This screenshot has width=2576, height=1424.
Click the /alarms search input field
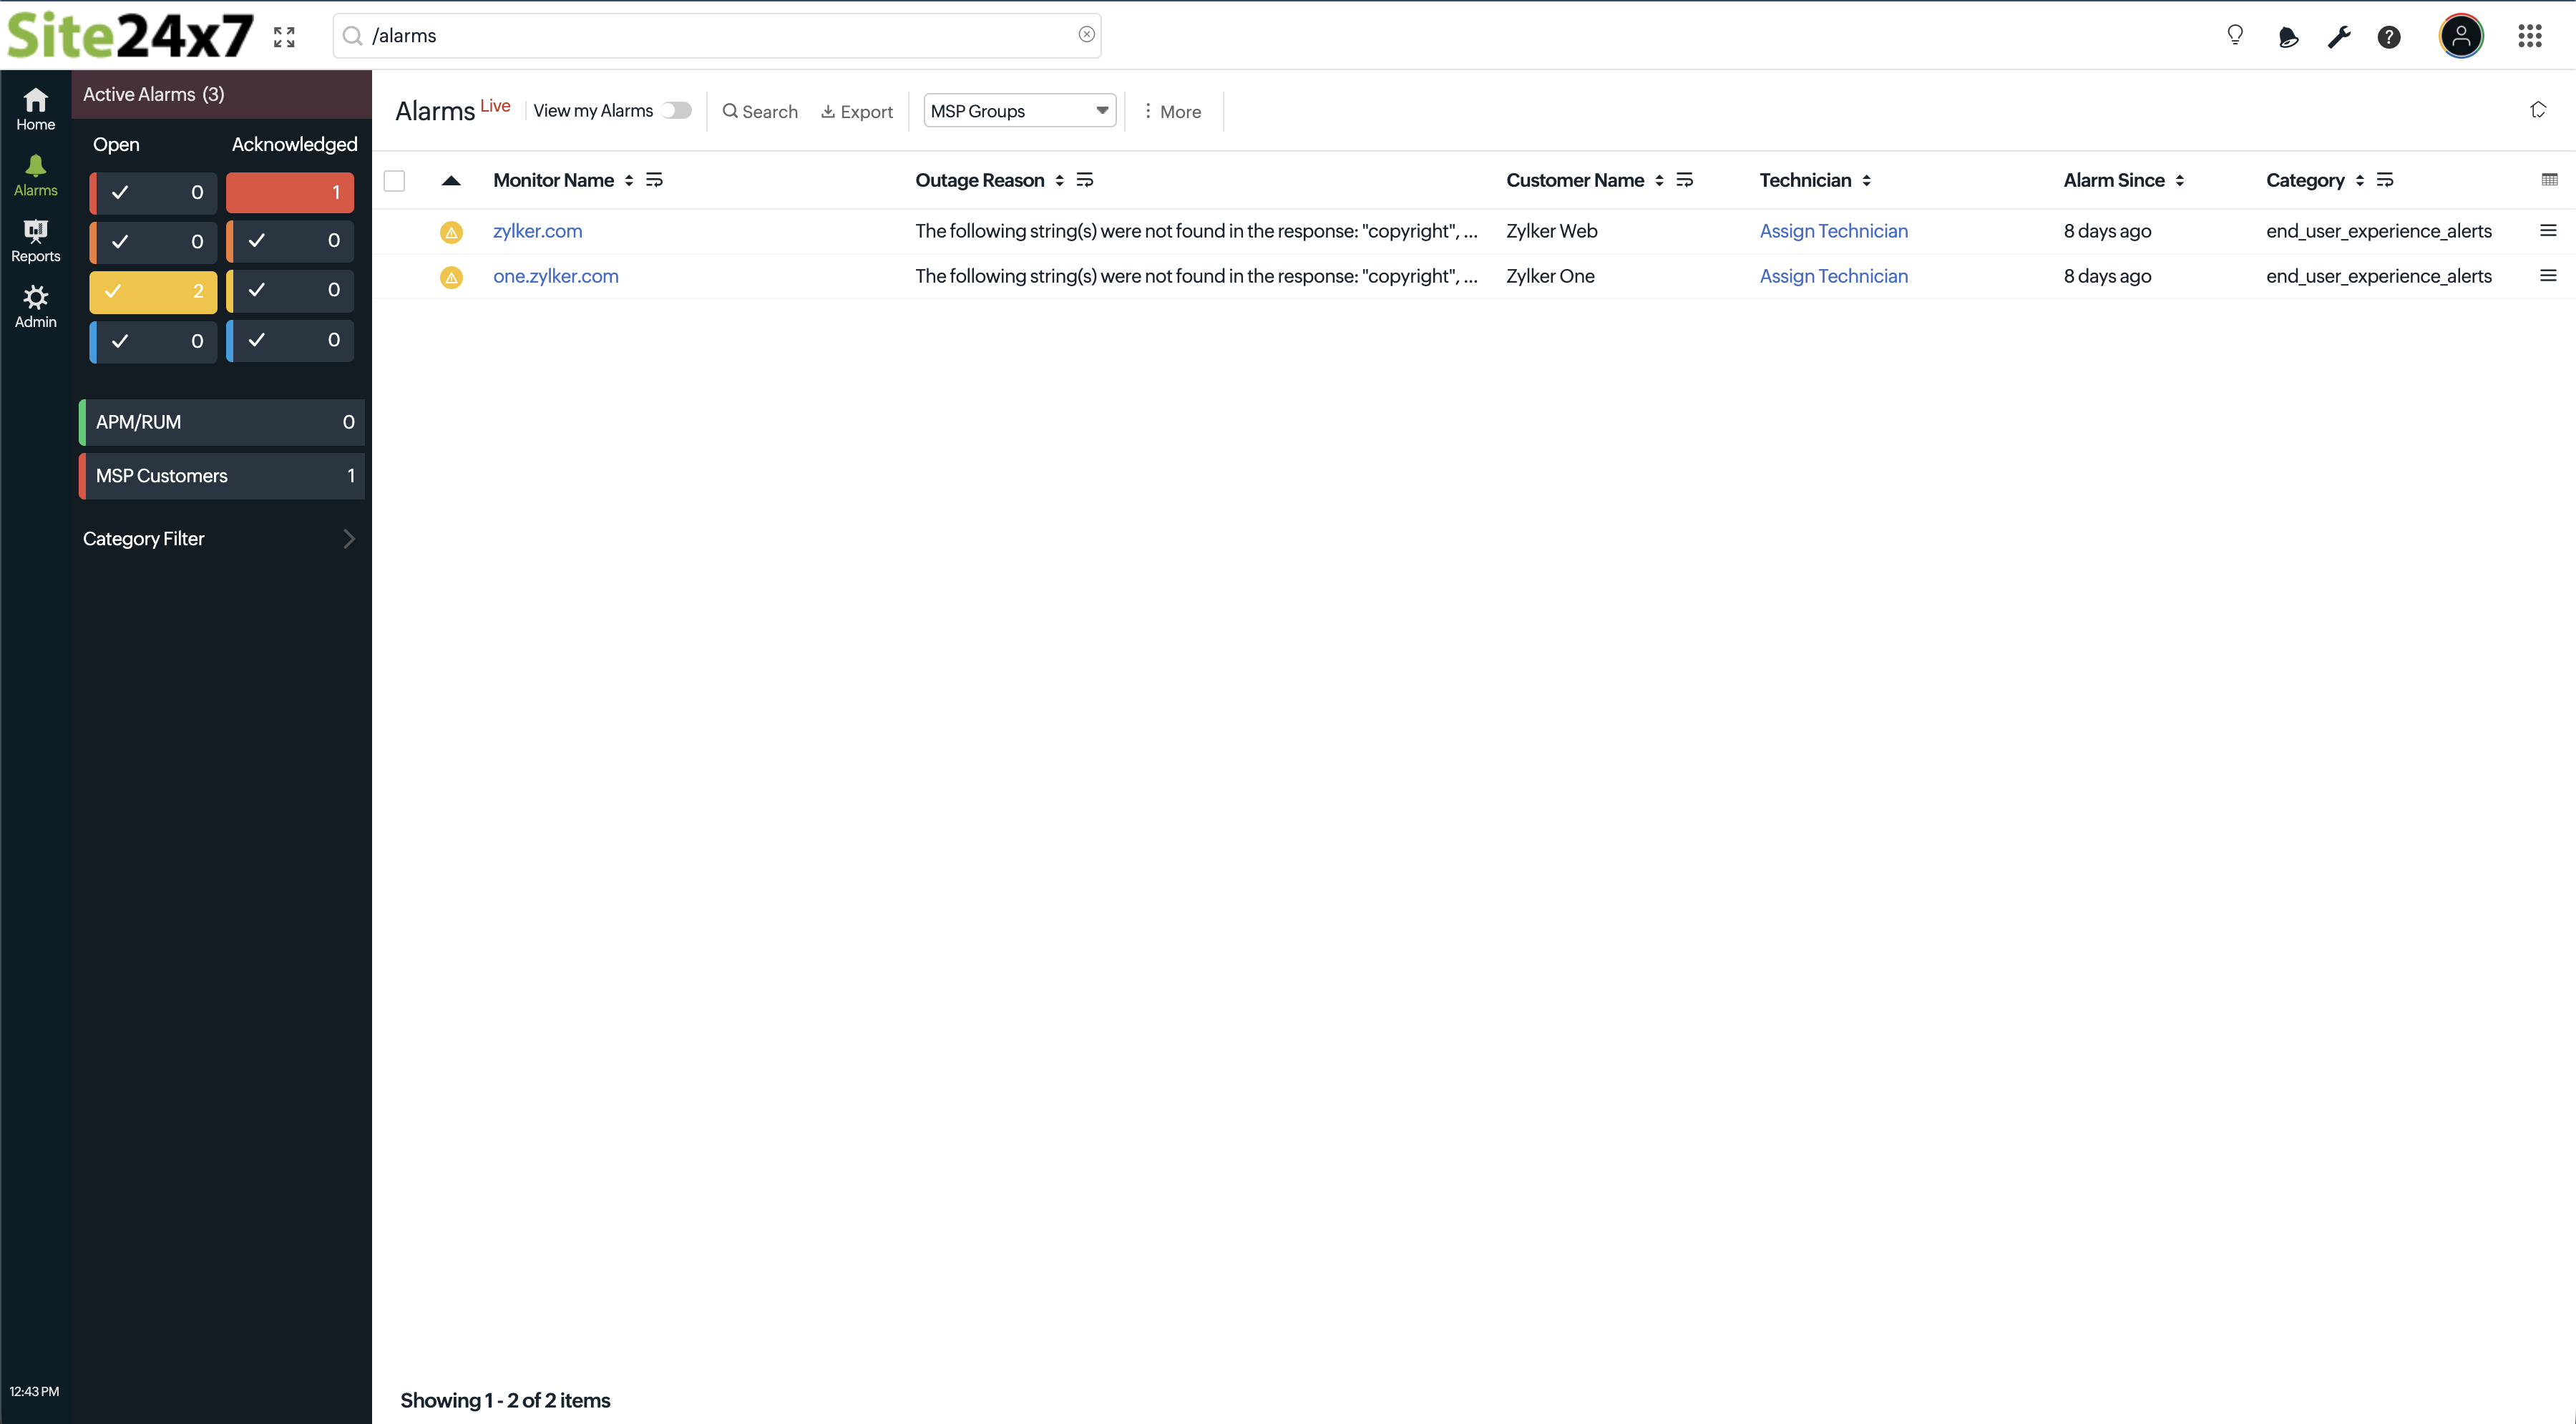716,36
